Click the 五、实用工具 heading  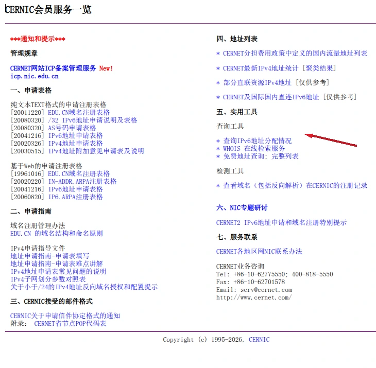[x=237, y=112]
